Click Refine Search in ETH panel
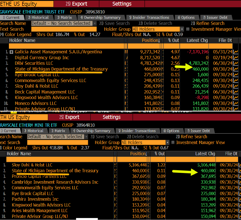Viewport: 241px width, 220px height. (x=191, y=137)
